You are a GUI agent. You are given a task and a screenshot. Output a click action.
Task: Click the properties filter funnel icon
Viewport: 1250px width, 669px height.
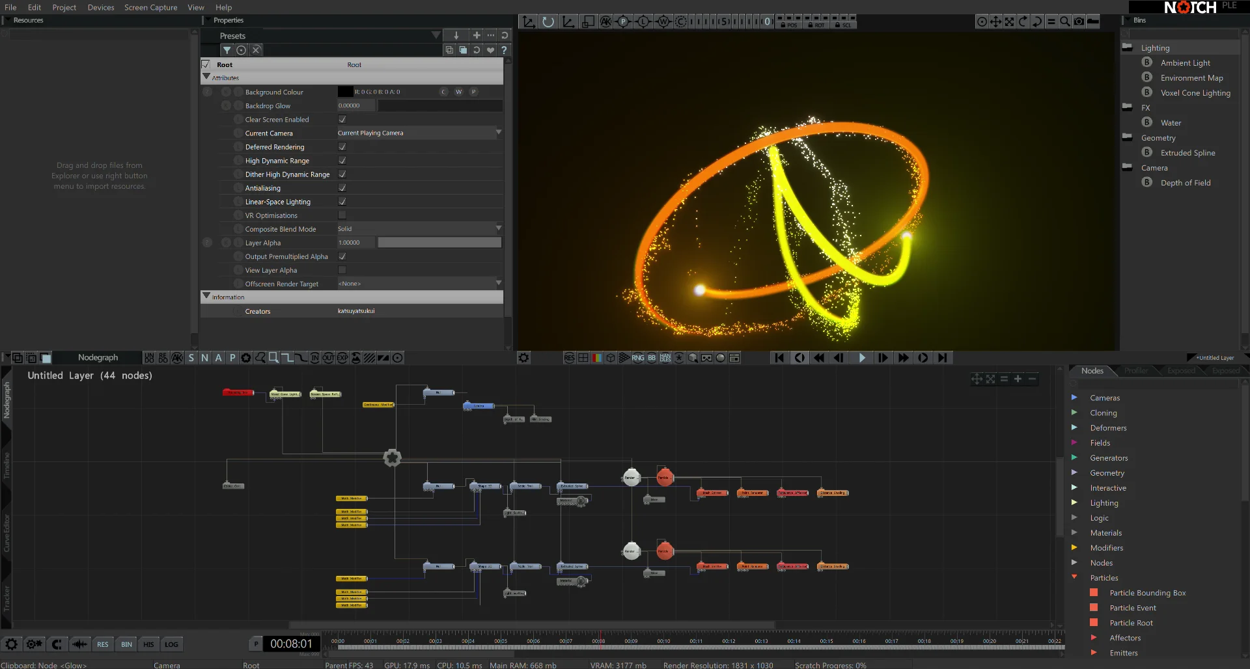(x=227, y=50)
